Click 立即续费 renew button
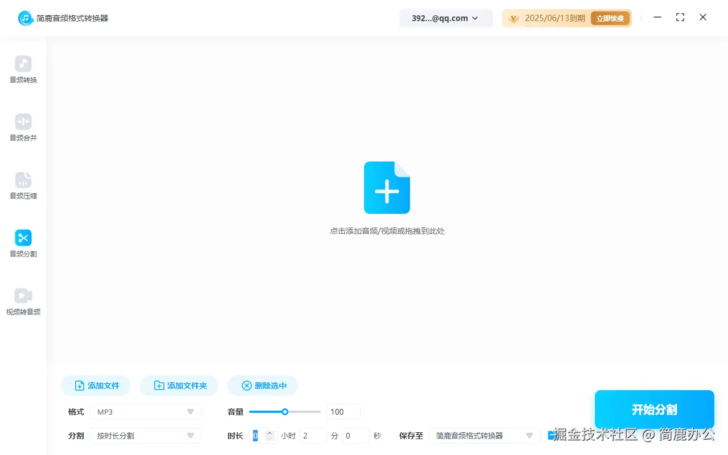The width and height of the screenshot is (728, 455). tap(610, 18)
